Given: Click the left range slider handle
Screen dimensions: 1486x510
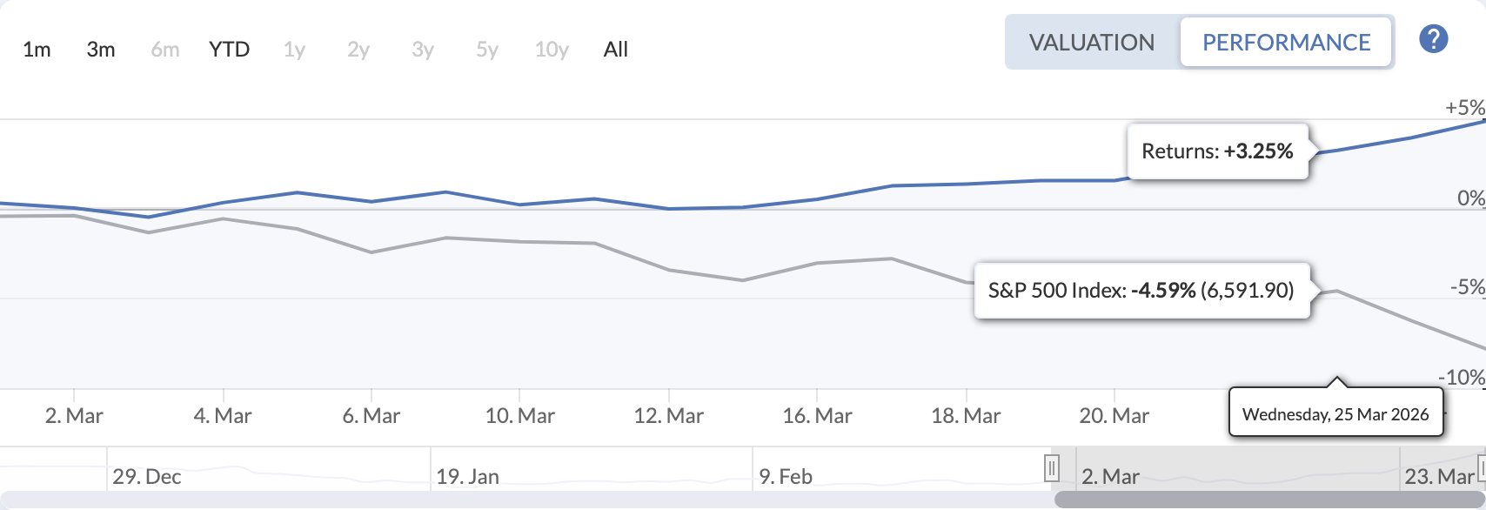Looking at the screenshot, I should (x=1053, y=467).
